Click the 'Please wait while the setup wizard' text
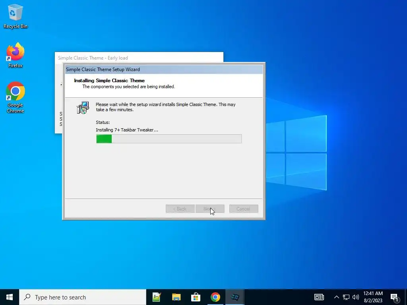407x305 pixels. (166, 107)
